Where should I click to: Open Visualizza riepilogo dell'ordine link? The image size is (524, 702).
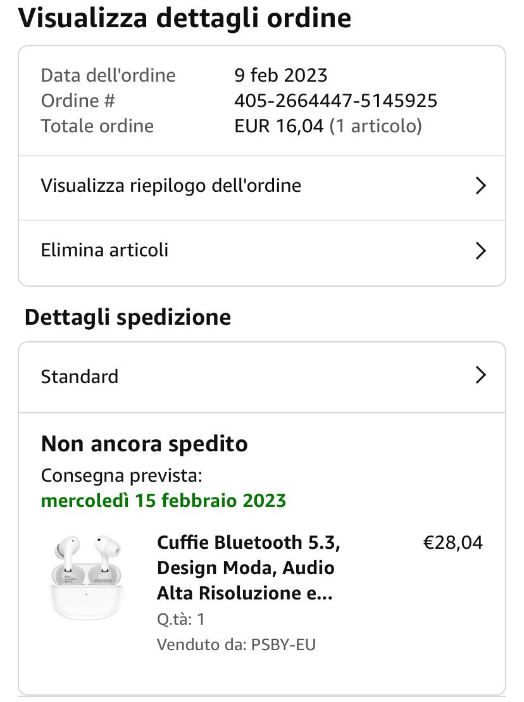tap(171, 185)
